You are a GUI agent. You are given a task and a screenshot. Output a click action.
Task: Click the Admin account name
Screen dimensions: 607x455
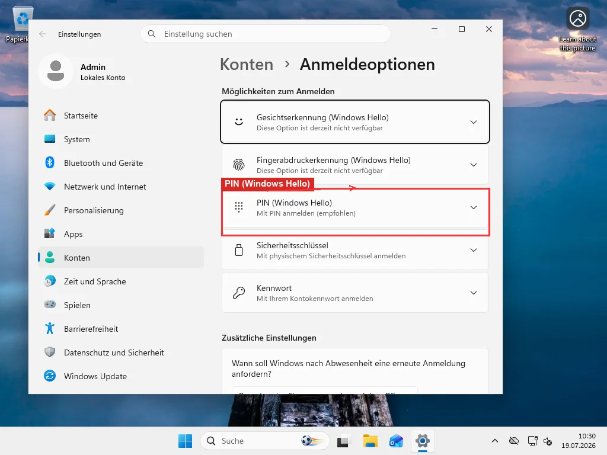93,67
